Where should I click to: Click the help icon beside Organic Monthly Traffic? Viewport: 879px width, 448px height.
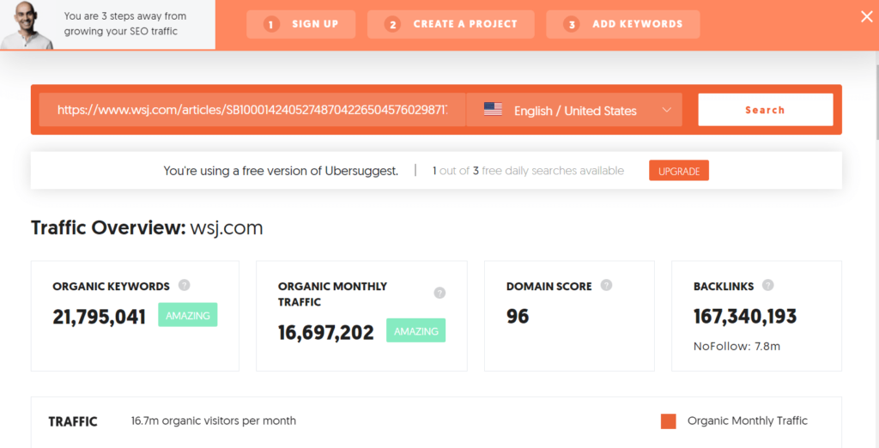tap(439, 294)
